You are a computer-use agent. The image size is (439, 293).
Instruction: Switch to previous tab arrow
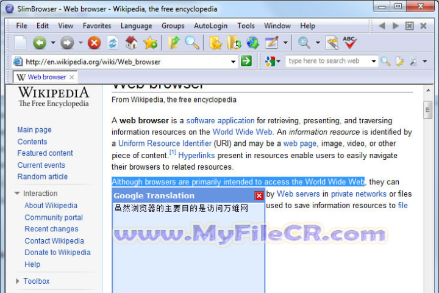point(382,26)
